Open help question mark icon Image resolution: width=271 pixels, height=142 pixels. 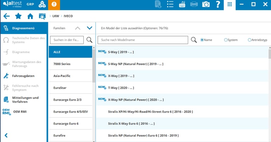pyautogui.click(x=218, y=4)
